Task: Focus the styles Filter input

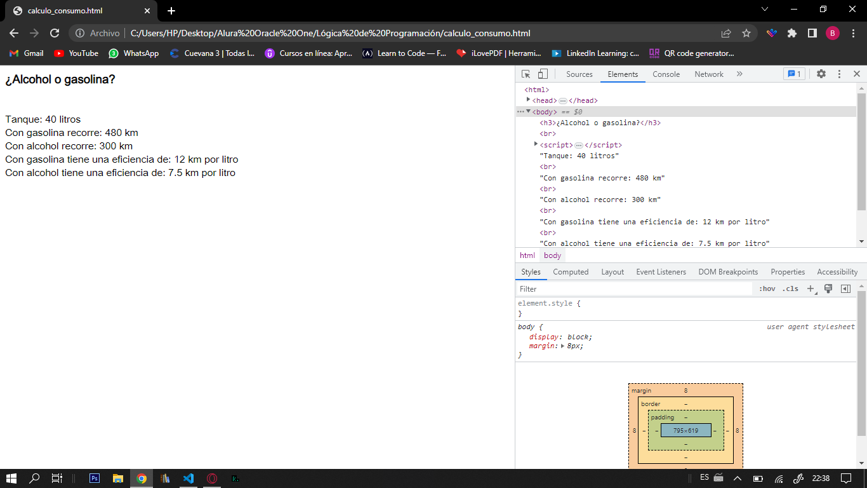Action: coord(635,288)
